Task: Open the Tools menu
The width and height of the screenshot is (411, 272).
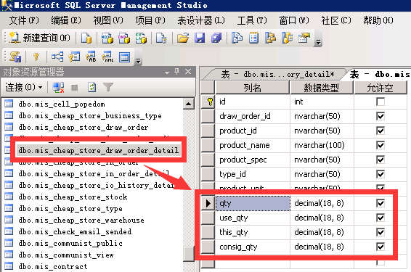Action: (x=252, y=20)
